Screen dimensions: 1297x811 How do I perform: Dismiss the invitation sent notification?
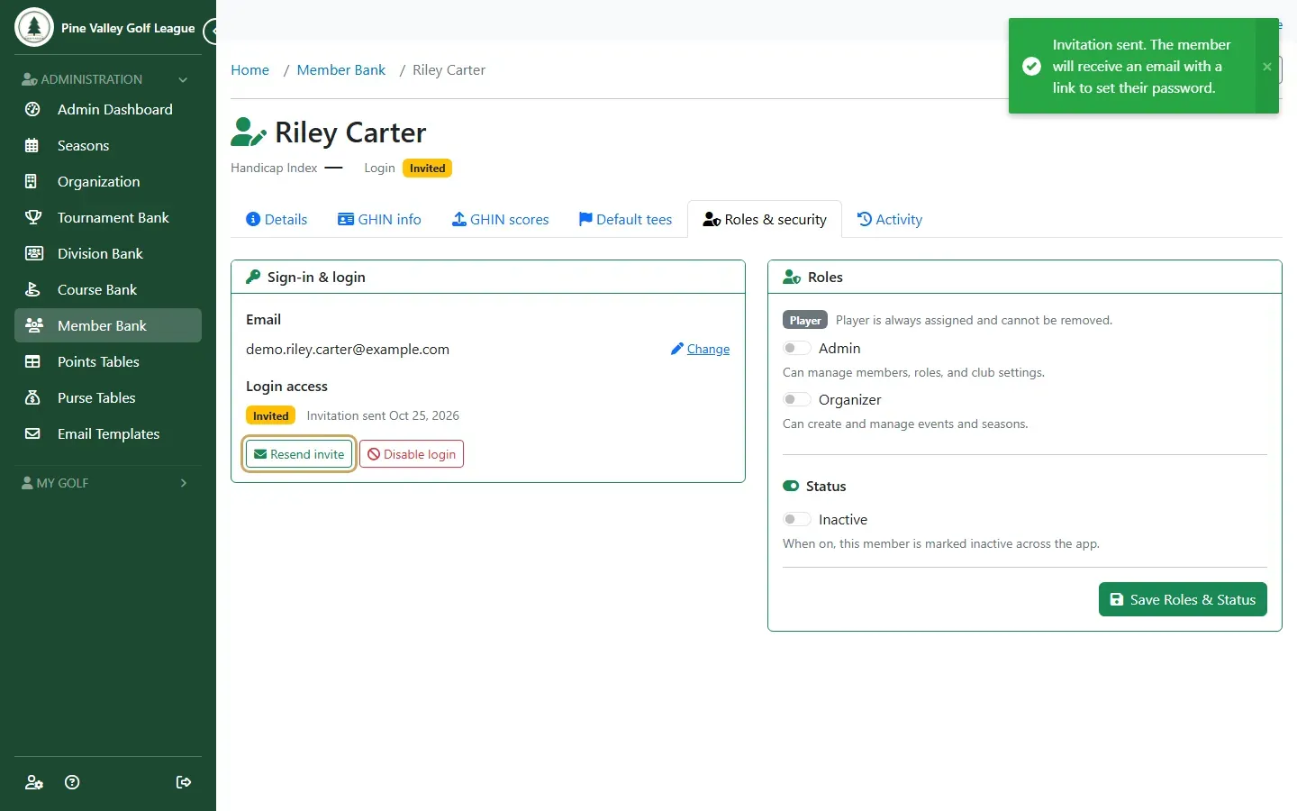click(x=1267, y=67)
